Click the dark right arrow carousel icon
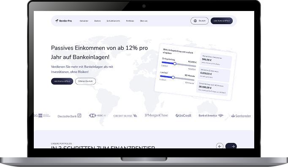 [231, 146]
